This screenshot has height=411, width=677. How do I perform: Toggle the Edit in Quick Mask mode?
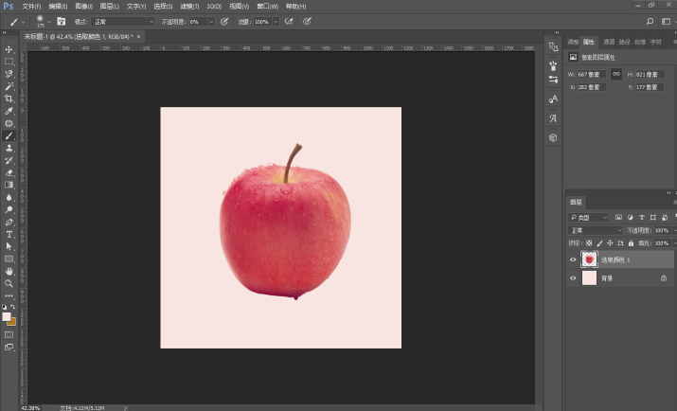coord(9,334)
